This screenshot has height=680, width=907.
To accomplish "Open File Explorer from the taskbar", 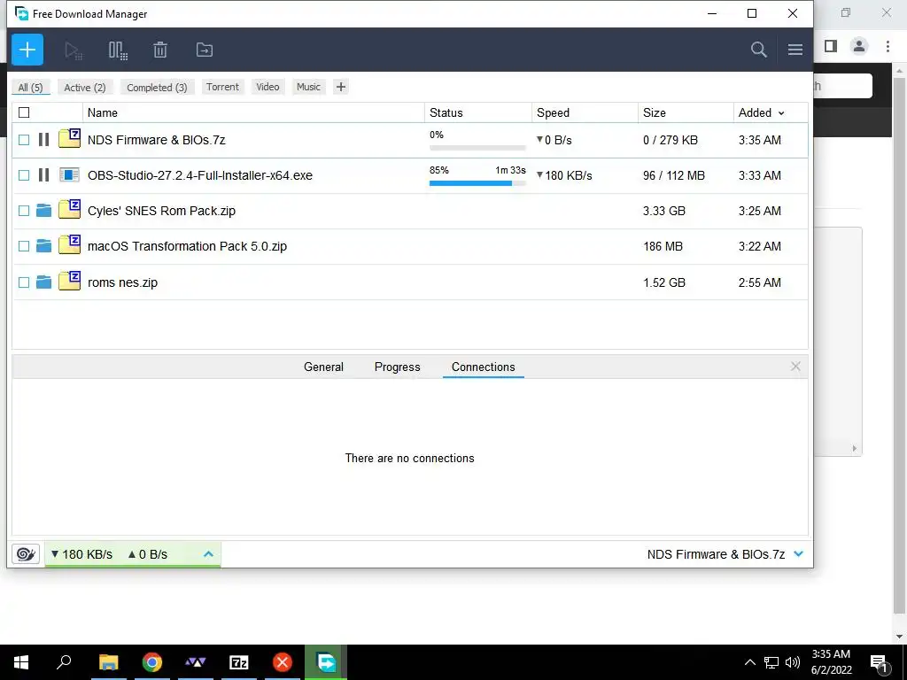I will [108, 662].
